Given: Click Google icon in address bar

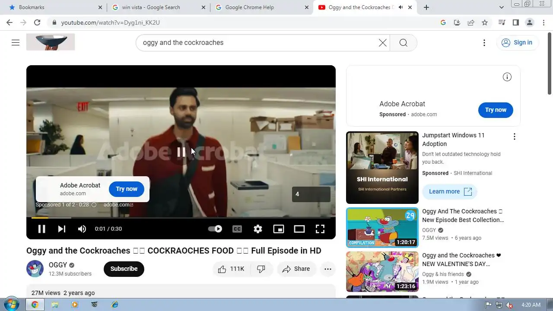Looking at the screenshot, I should click(443, 22).
